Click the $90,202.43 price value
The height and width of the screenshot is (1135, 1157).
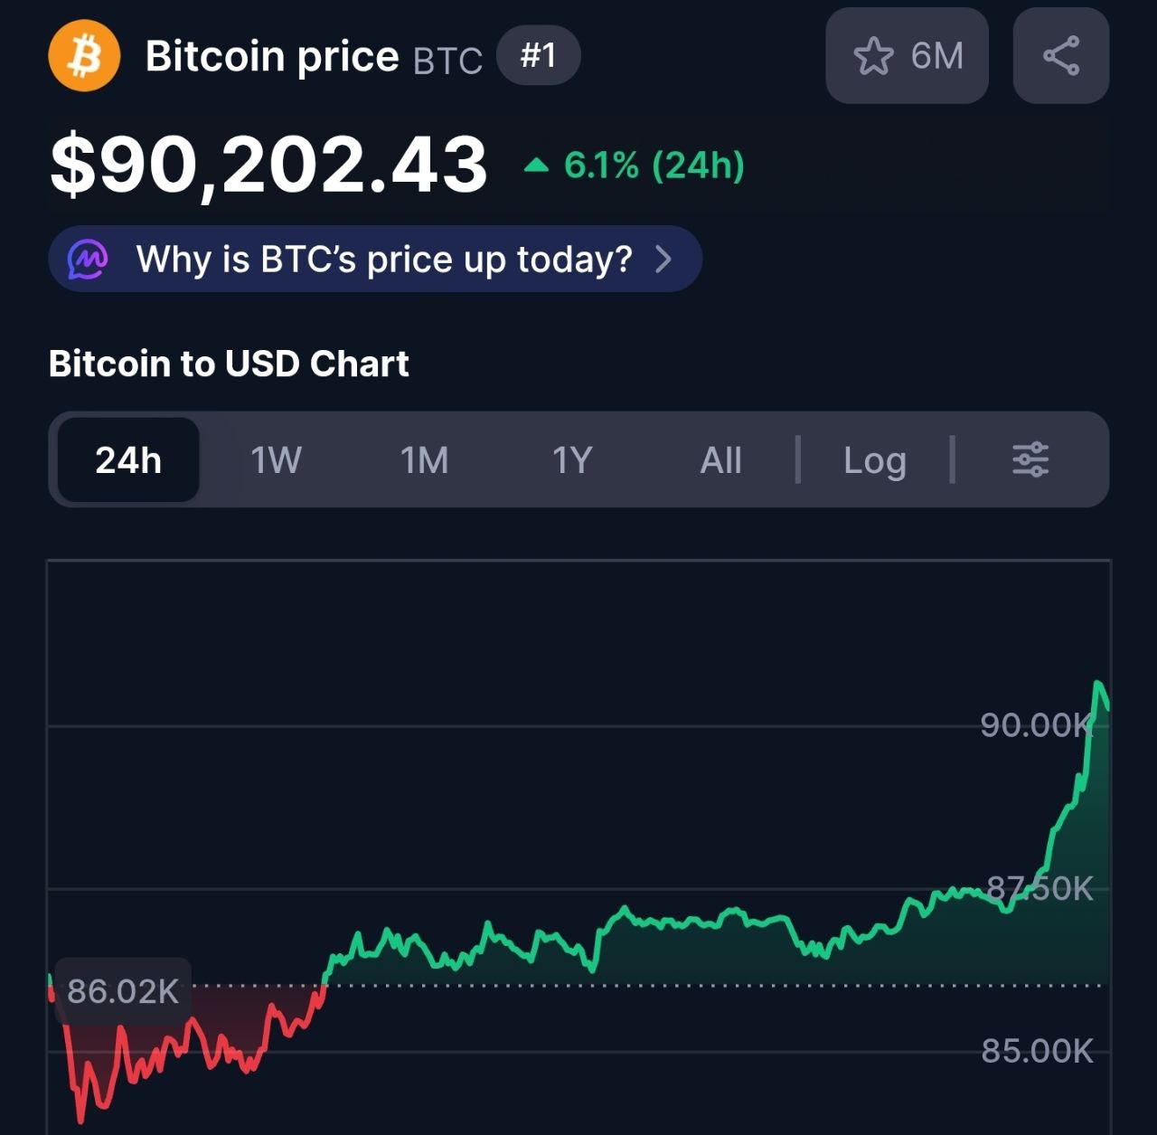click(268, 165)
